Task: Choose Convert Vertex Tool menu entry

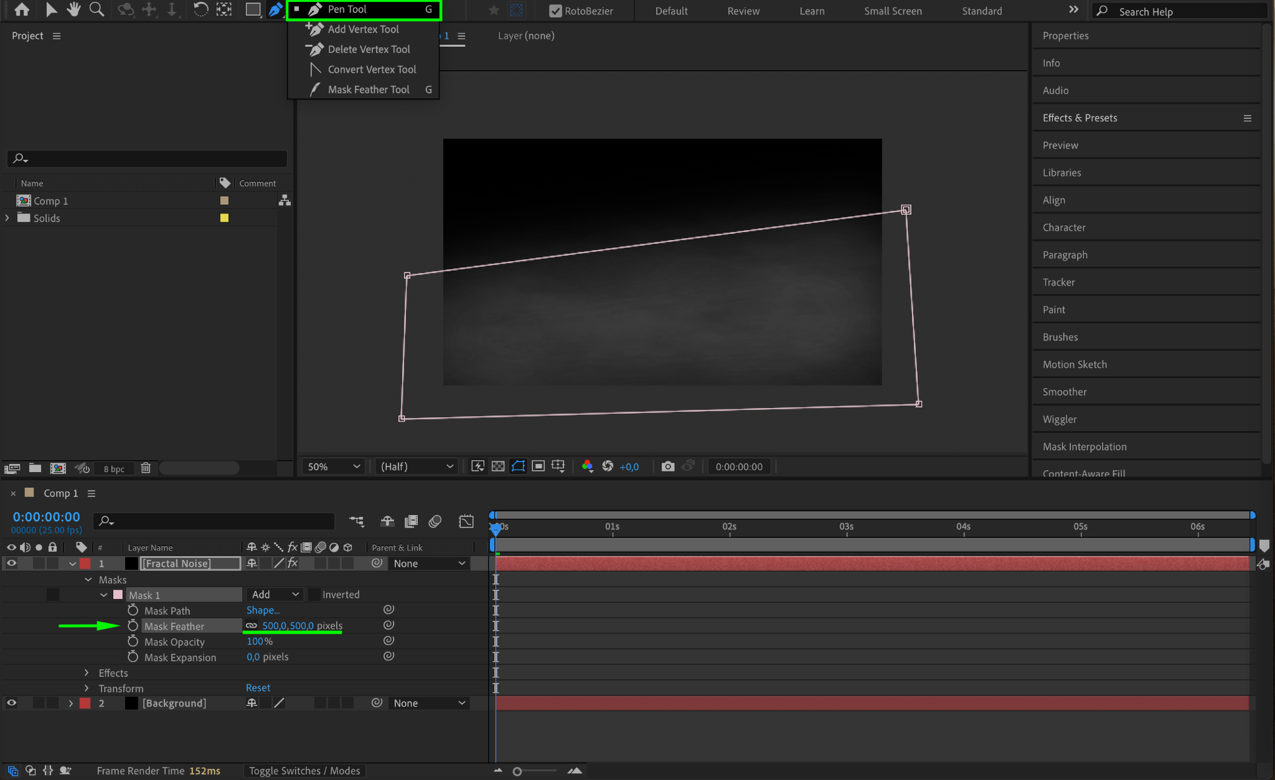Action: pyautogui.click(x=372, y=69)
